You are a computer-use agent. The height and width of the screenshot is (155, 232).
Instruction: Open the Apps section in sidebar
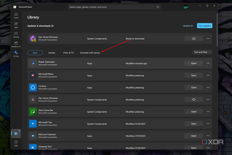[x=16, y=25]
